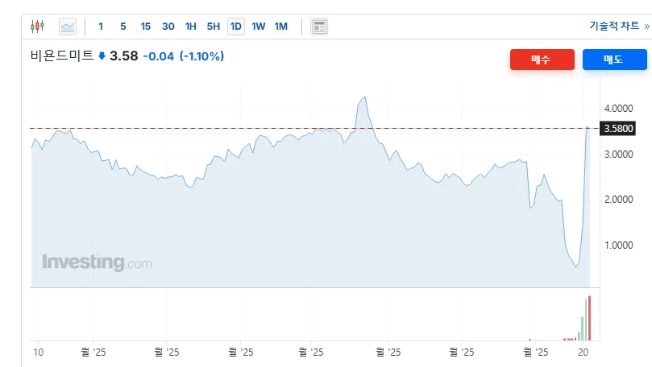Select the 1M monthly interval
The height and width of the screenshot is (367, 652).
(x=280, y=27)
